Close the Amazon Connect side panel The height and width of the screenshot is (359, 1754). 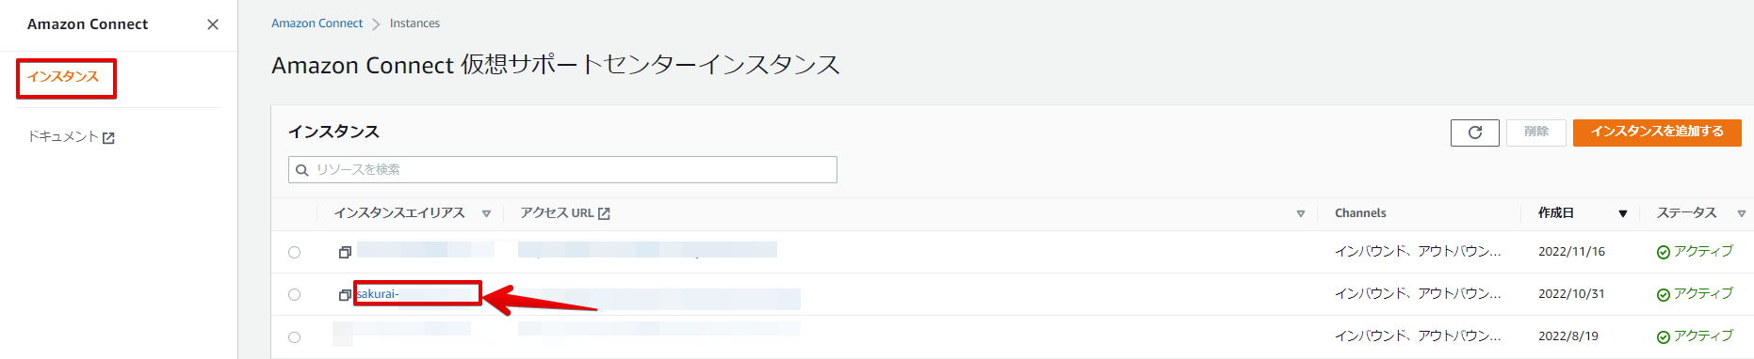213,24
